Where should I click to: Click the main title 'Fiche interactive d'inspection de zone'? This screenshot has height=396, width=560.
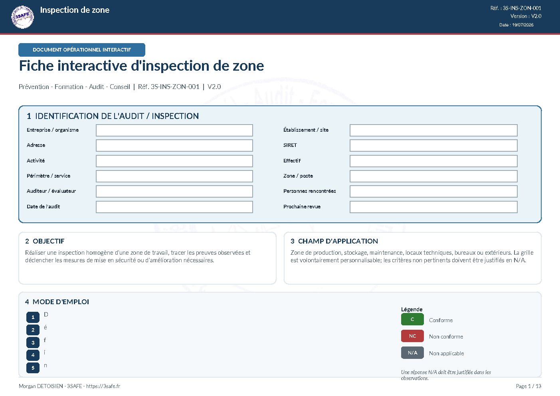(x=141, y=66)
